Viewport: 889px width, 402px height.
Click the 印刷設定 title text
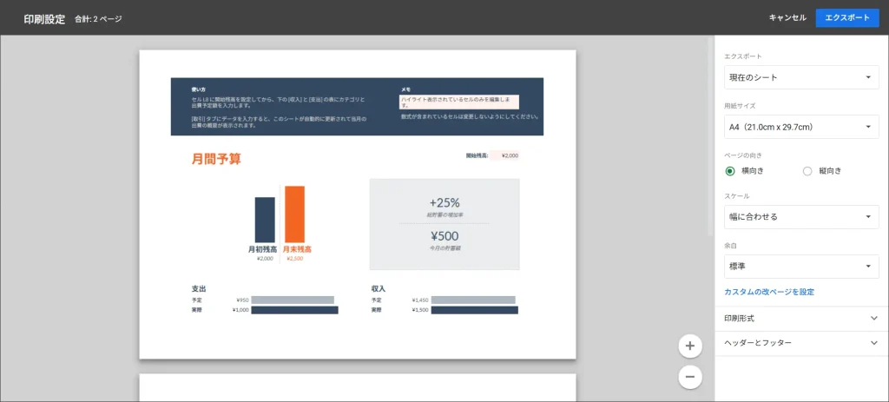pyautogui.click(x=44, y=18)
